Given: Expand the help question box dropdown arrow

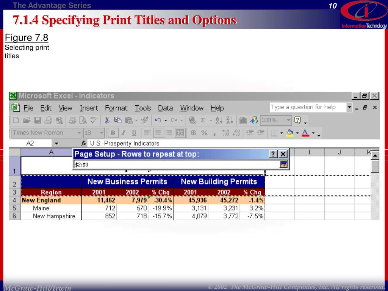Looking at the screenshot, I should point(349,107).
